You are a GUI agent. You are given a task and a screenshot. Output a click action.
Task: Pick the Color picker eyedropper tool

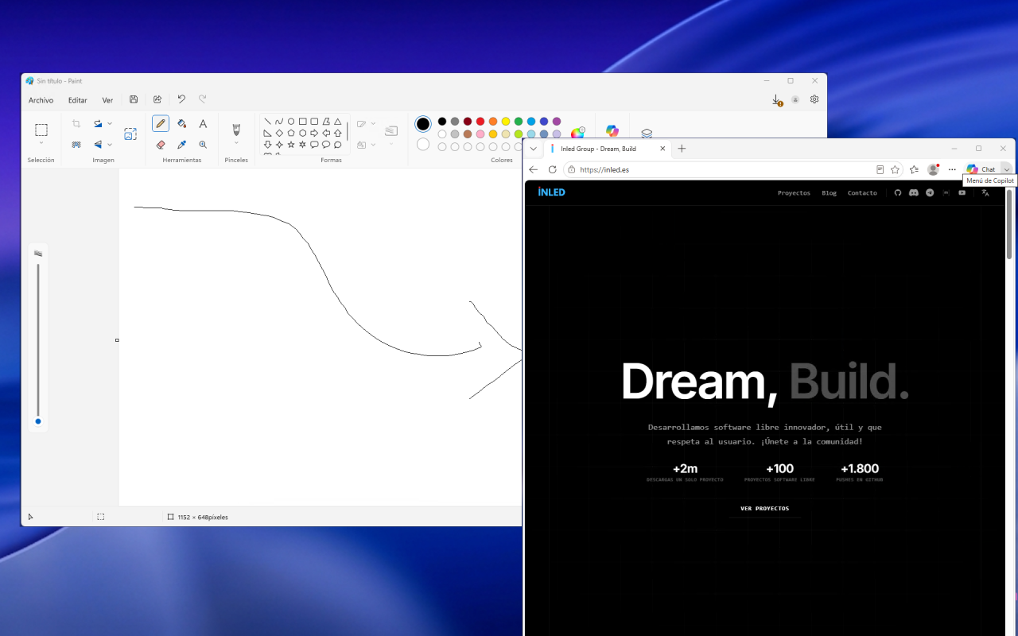tap(182, 145)
